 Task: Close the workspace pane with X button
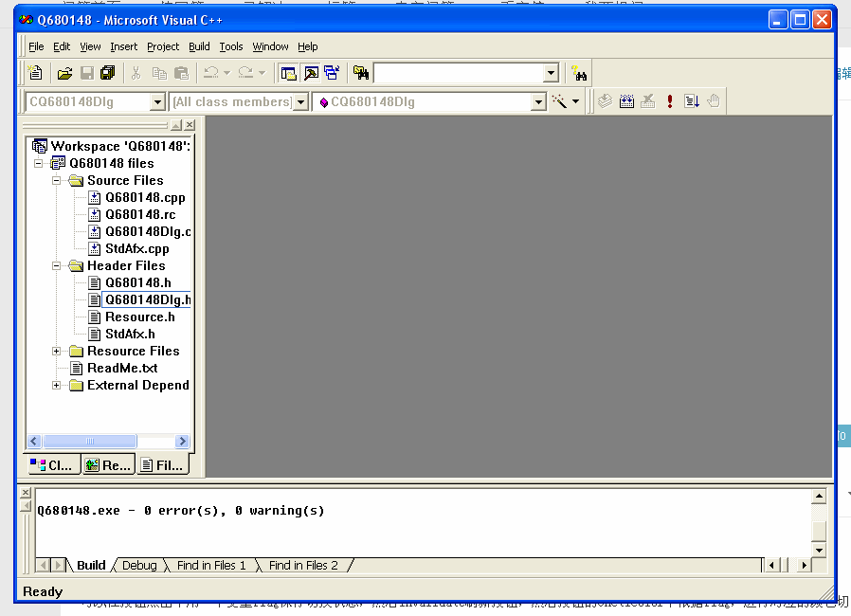(190, 125)
